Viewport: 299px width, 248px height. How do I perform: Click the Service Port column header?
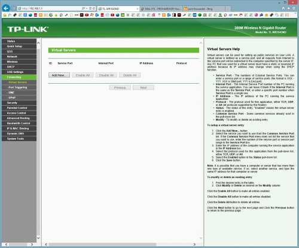tap(65, 63)
